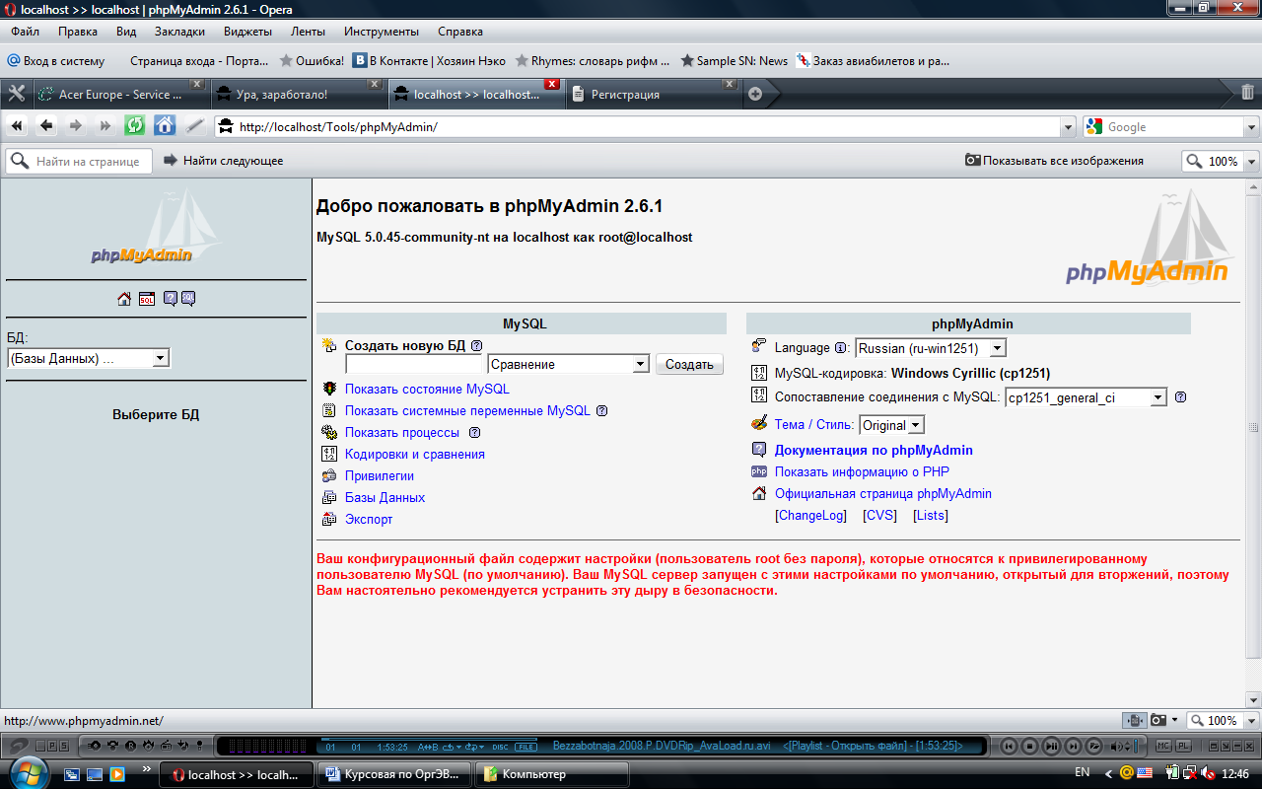Click the Найти следующее button
Image resolution: width=1262 pixels, height=789 pixels.
pyautogui.click(x=224, y=161)
